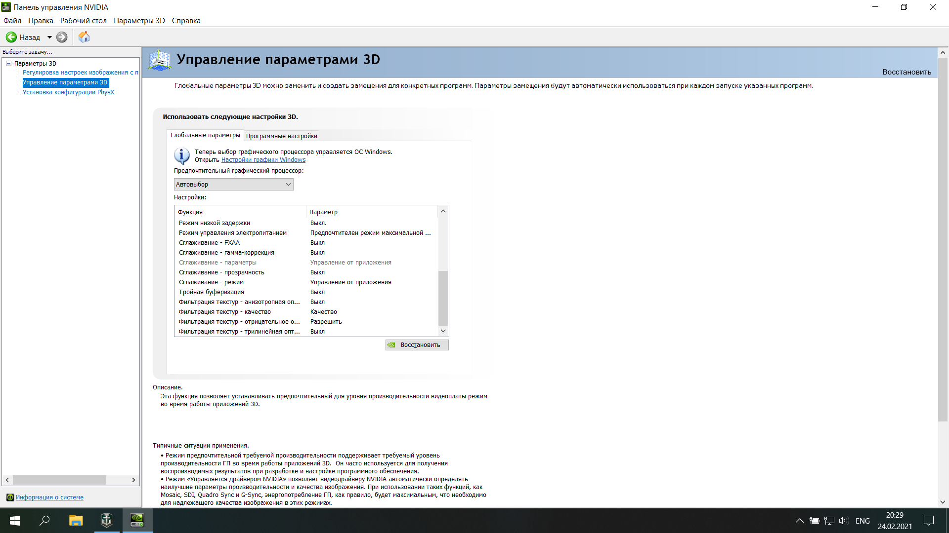Select Режим управления электропитанием row
Screen dimensions: 949x533
306,233
